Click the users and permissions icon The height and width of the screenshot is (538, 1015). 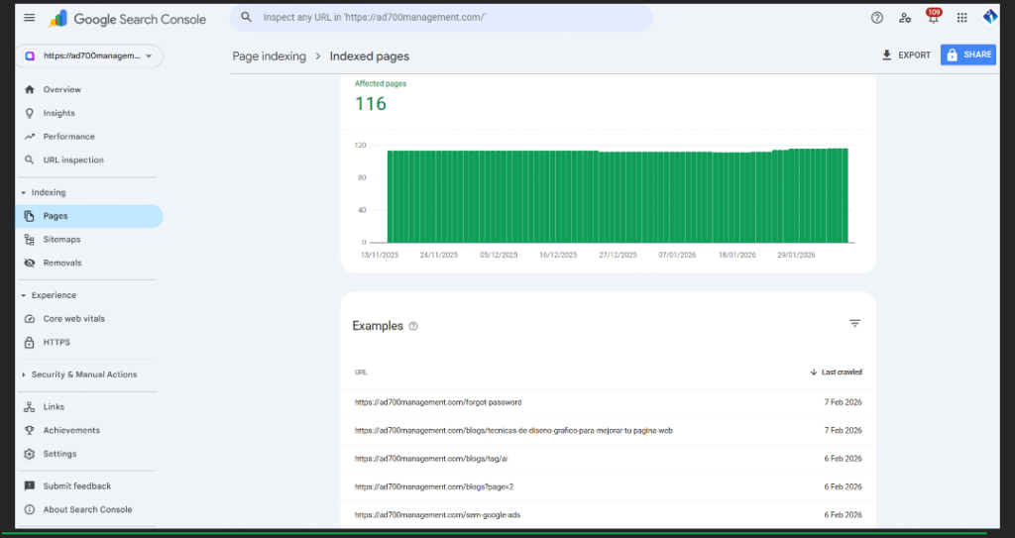(904, 18)
